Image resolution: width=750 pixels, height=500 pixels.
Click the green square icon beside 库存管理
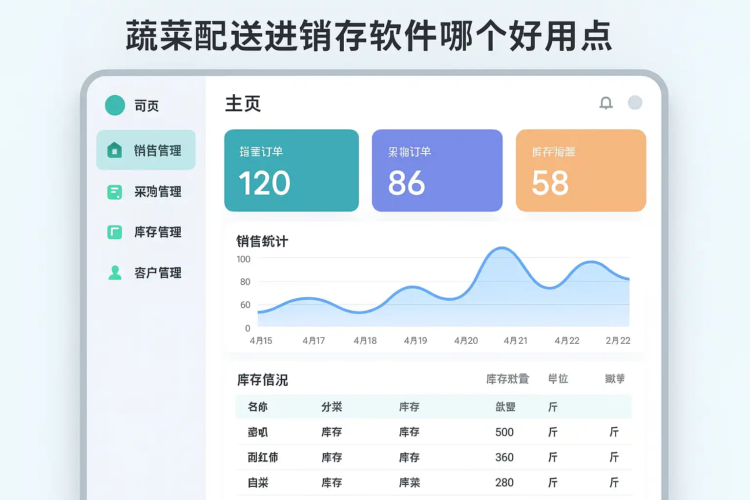[x=114, y=232]
